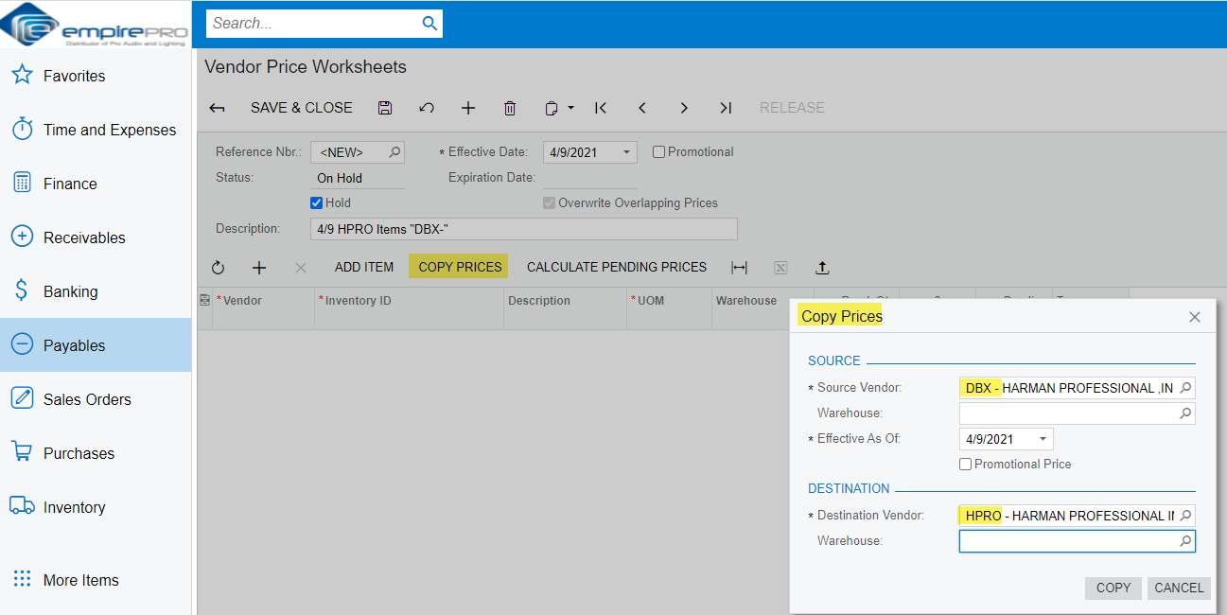
Task: Toggle the Promotional checkbox
Action: coord(659,151)
